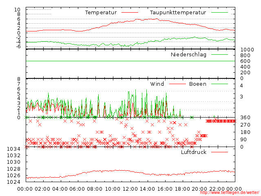Click the 1028 pressure axis value
The image size is (261, 196).
(13, 169)
